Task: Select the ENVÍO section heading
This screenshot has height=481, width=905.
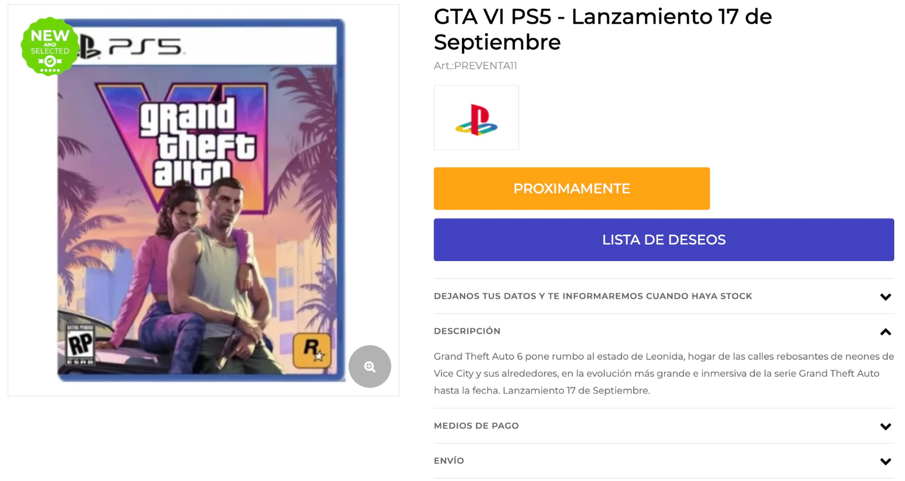Action: pyautogui.click(x=449, y=461)
